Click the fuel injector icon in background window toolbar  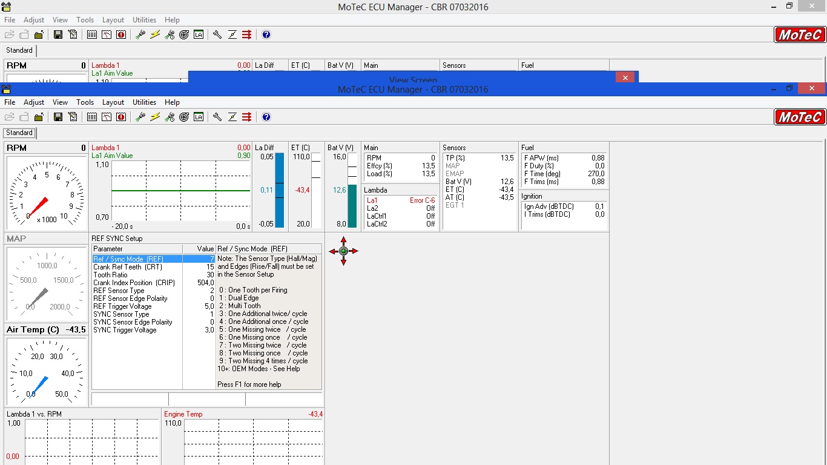click(x=140, y=35)
